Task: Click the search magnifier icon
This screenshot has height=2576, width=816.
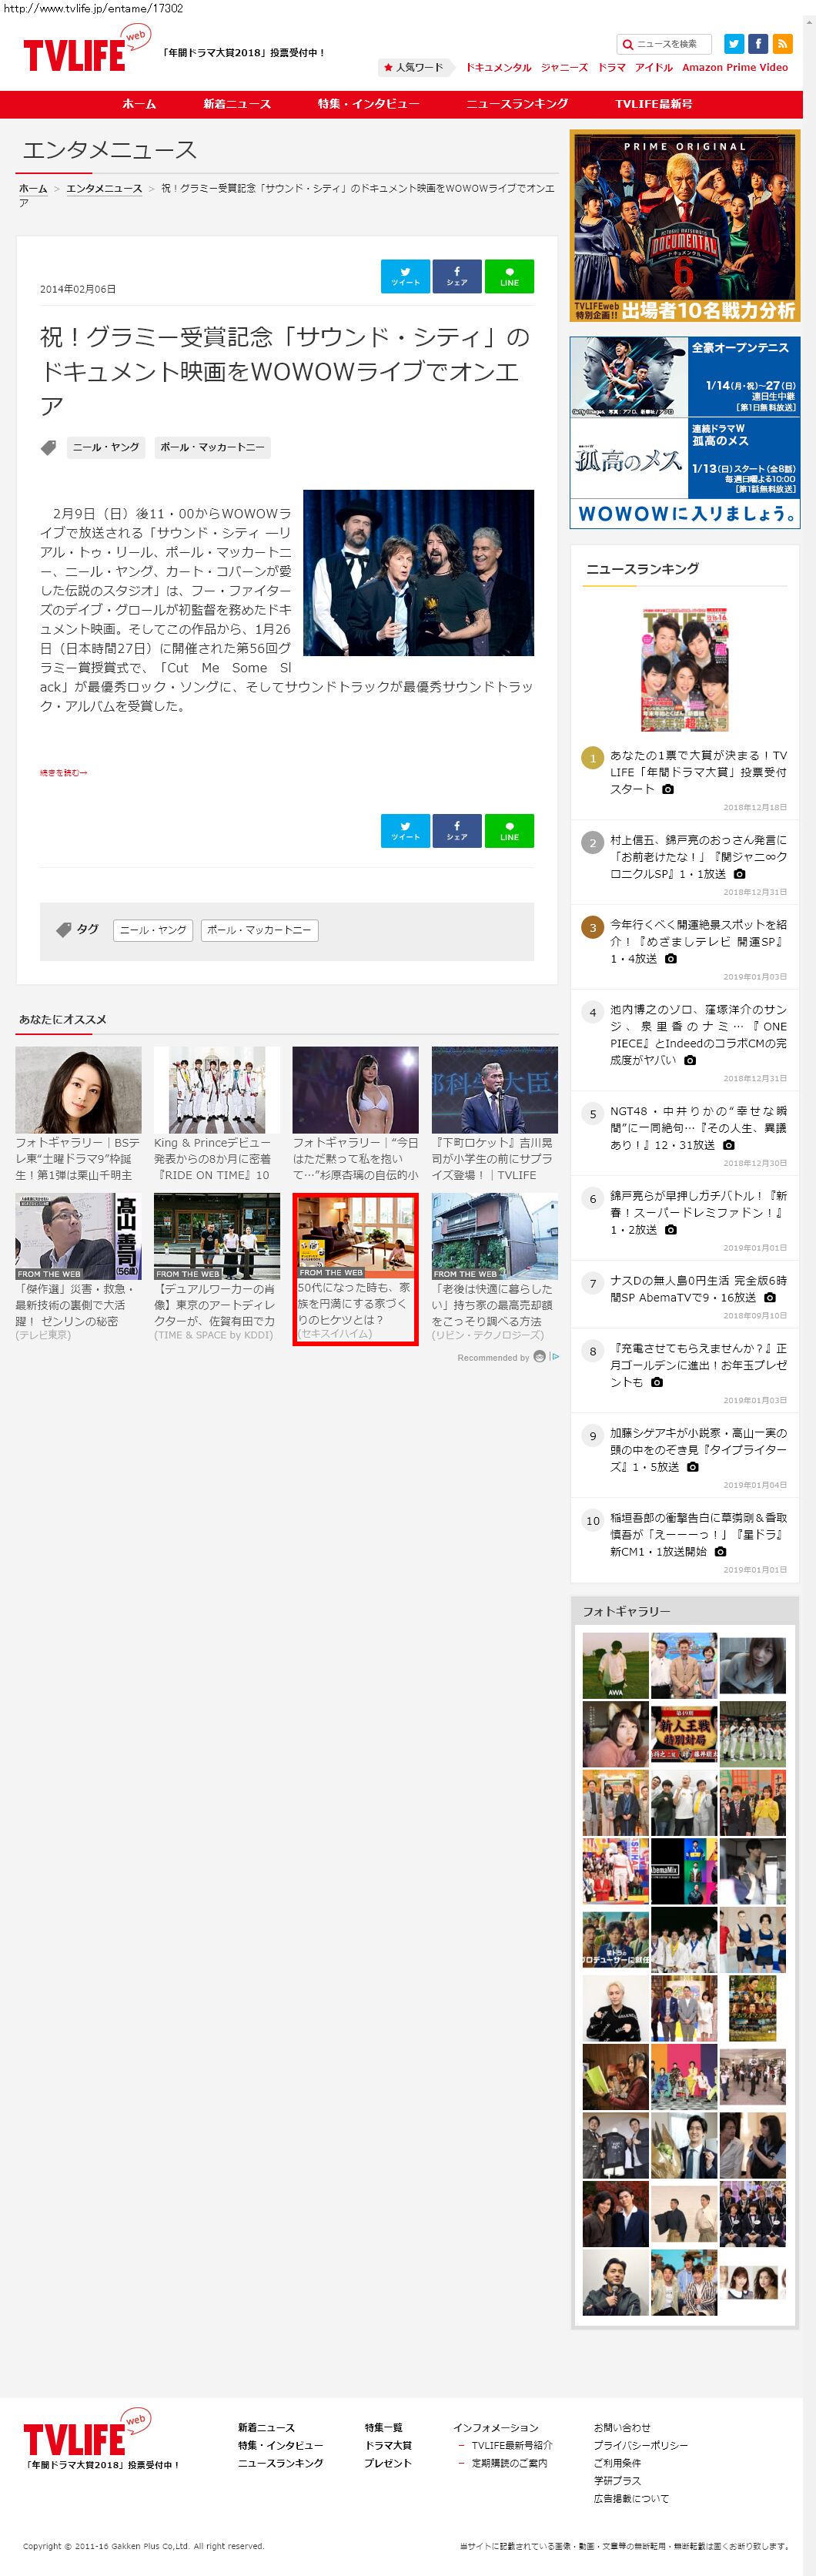Action: [627, 44]
